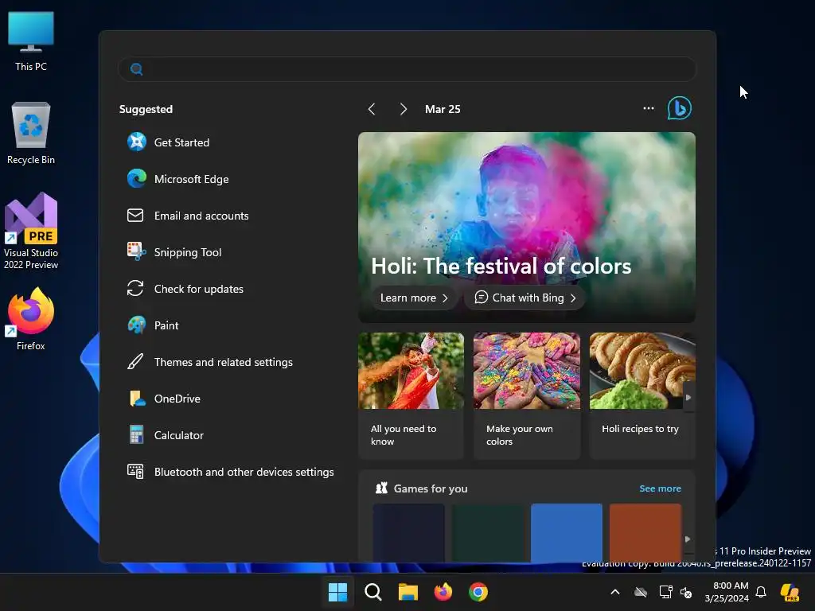The height and width of the screenshot is (611, 815).
Task: Select the blue game tile
Action: click(567, 532)
